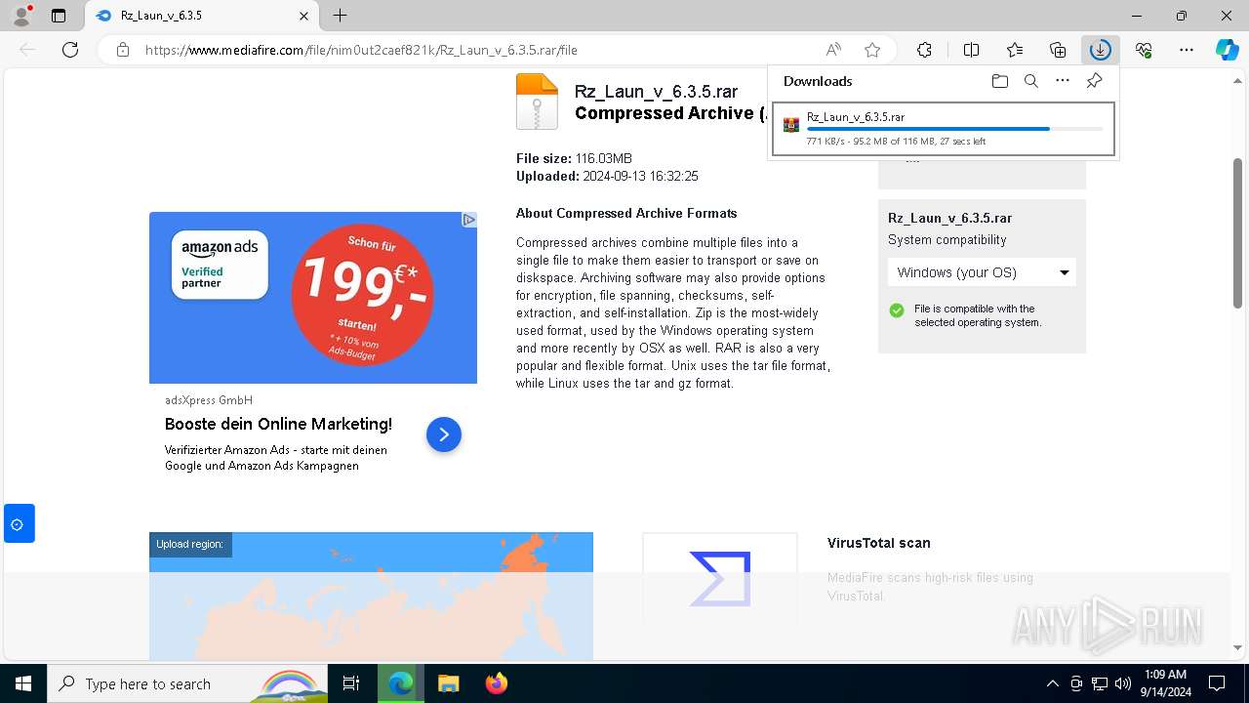
Task: Close the Rz_Laun_v_6.3.5 browser tab
Action: coord(303,16)
